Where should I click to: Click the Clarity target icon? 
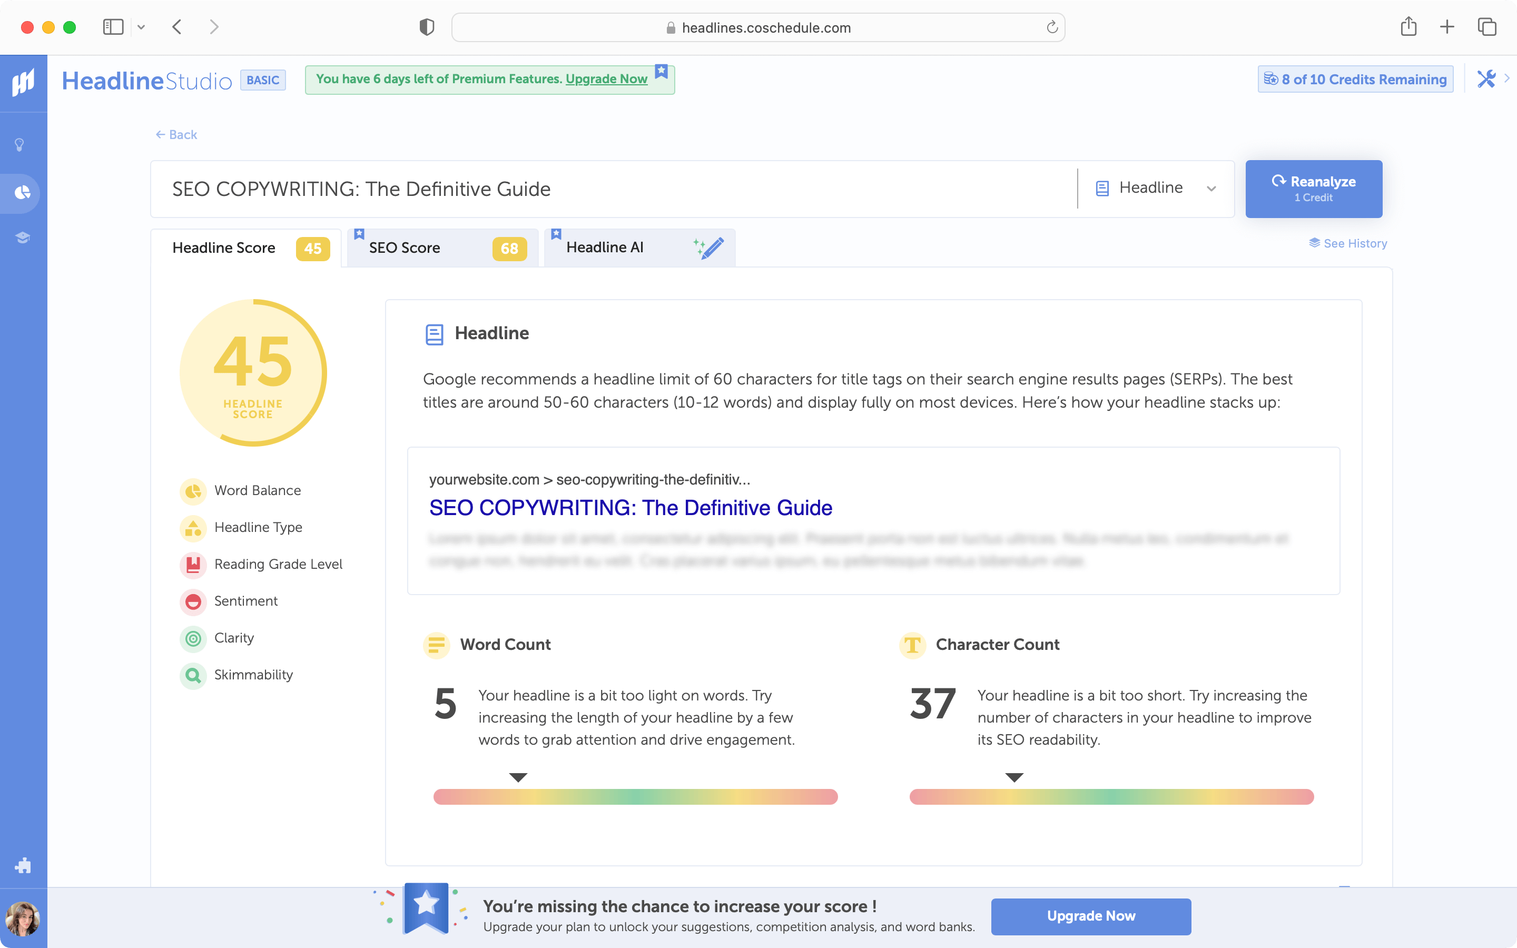[x=193, y=638]
